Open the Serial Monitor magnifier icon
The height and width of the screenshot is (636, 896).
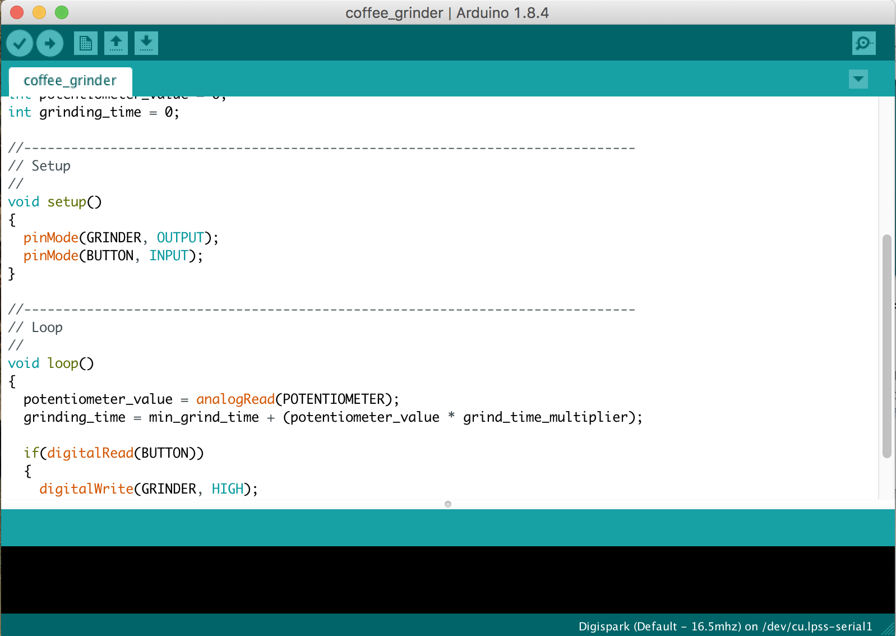tap(864, 43)
